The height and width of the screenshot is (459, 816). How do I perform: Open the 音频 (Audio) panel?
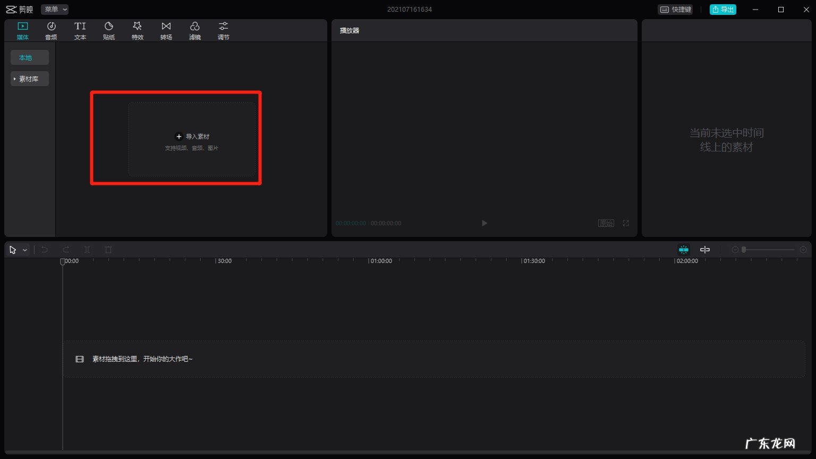(51, 31)
